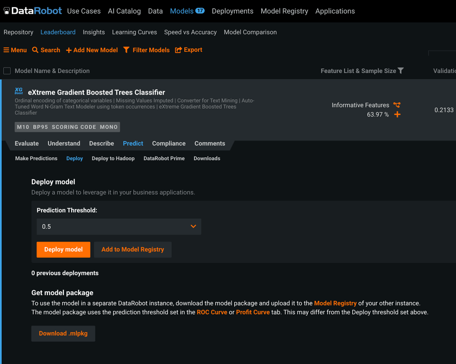Open the Downloads subtab
Image resolution: width=456 pixels, height=364 pixels.
207,158
